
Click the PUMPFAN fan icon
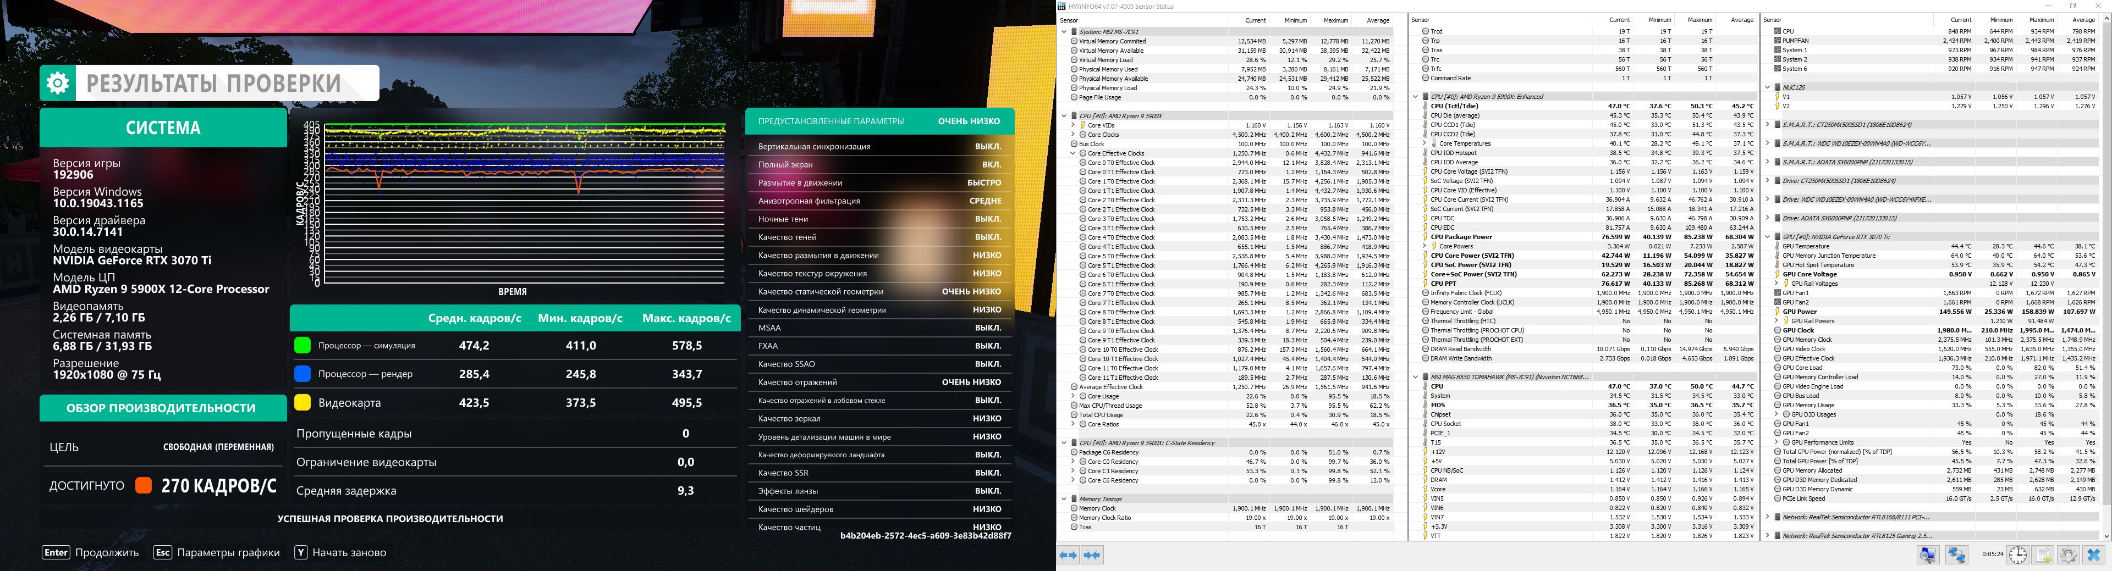coord(1778,40)
